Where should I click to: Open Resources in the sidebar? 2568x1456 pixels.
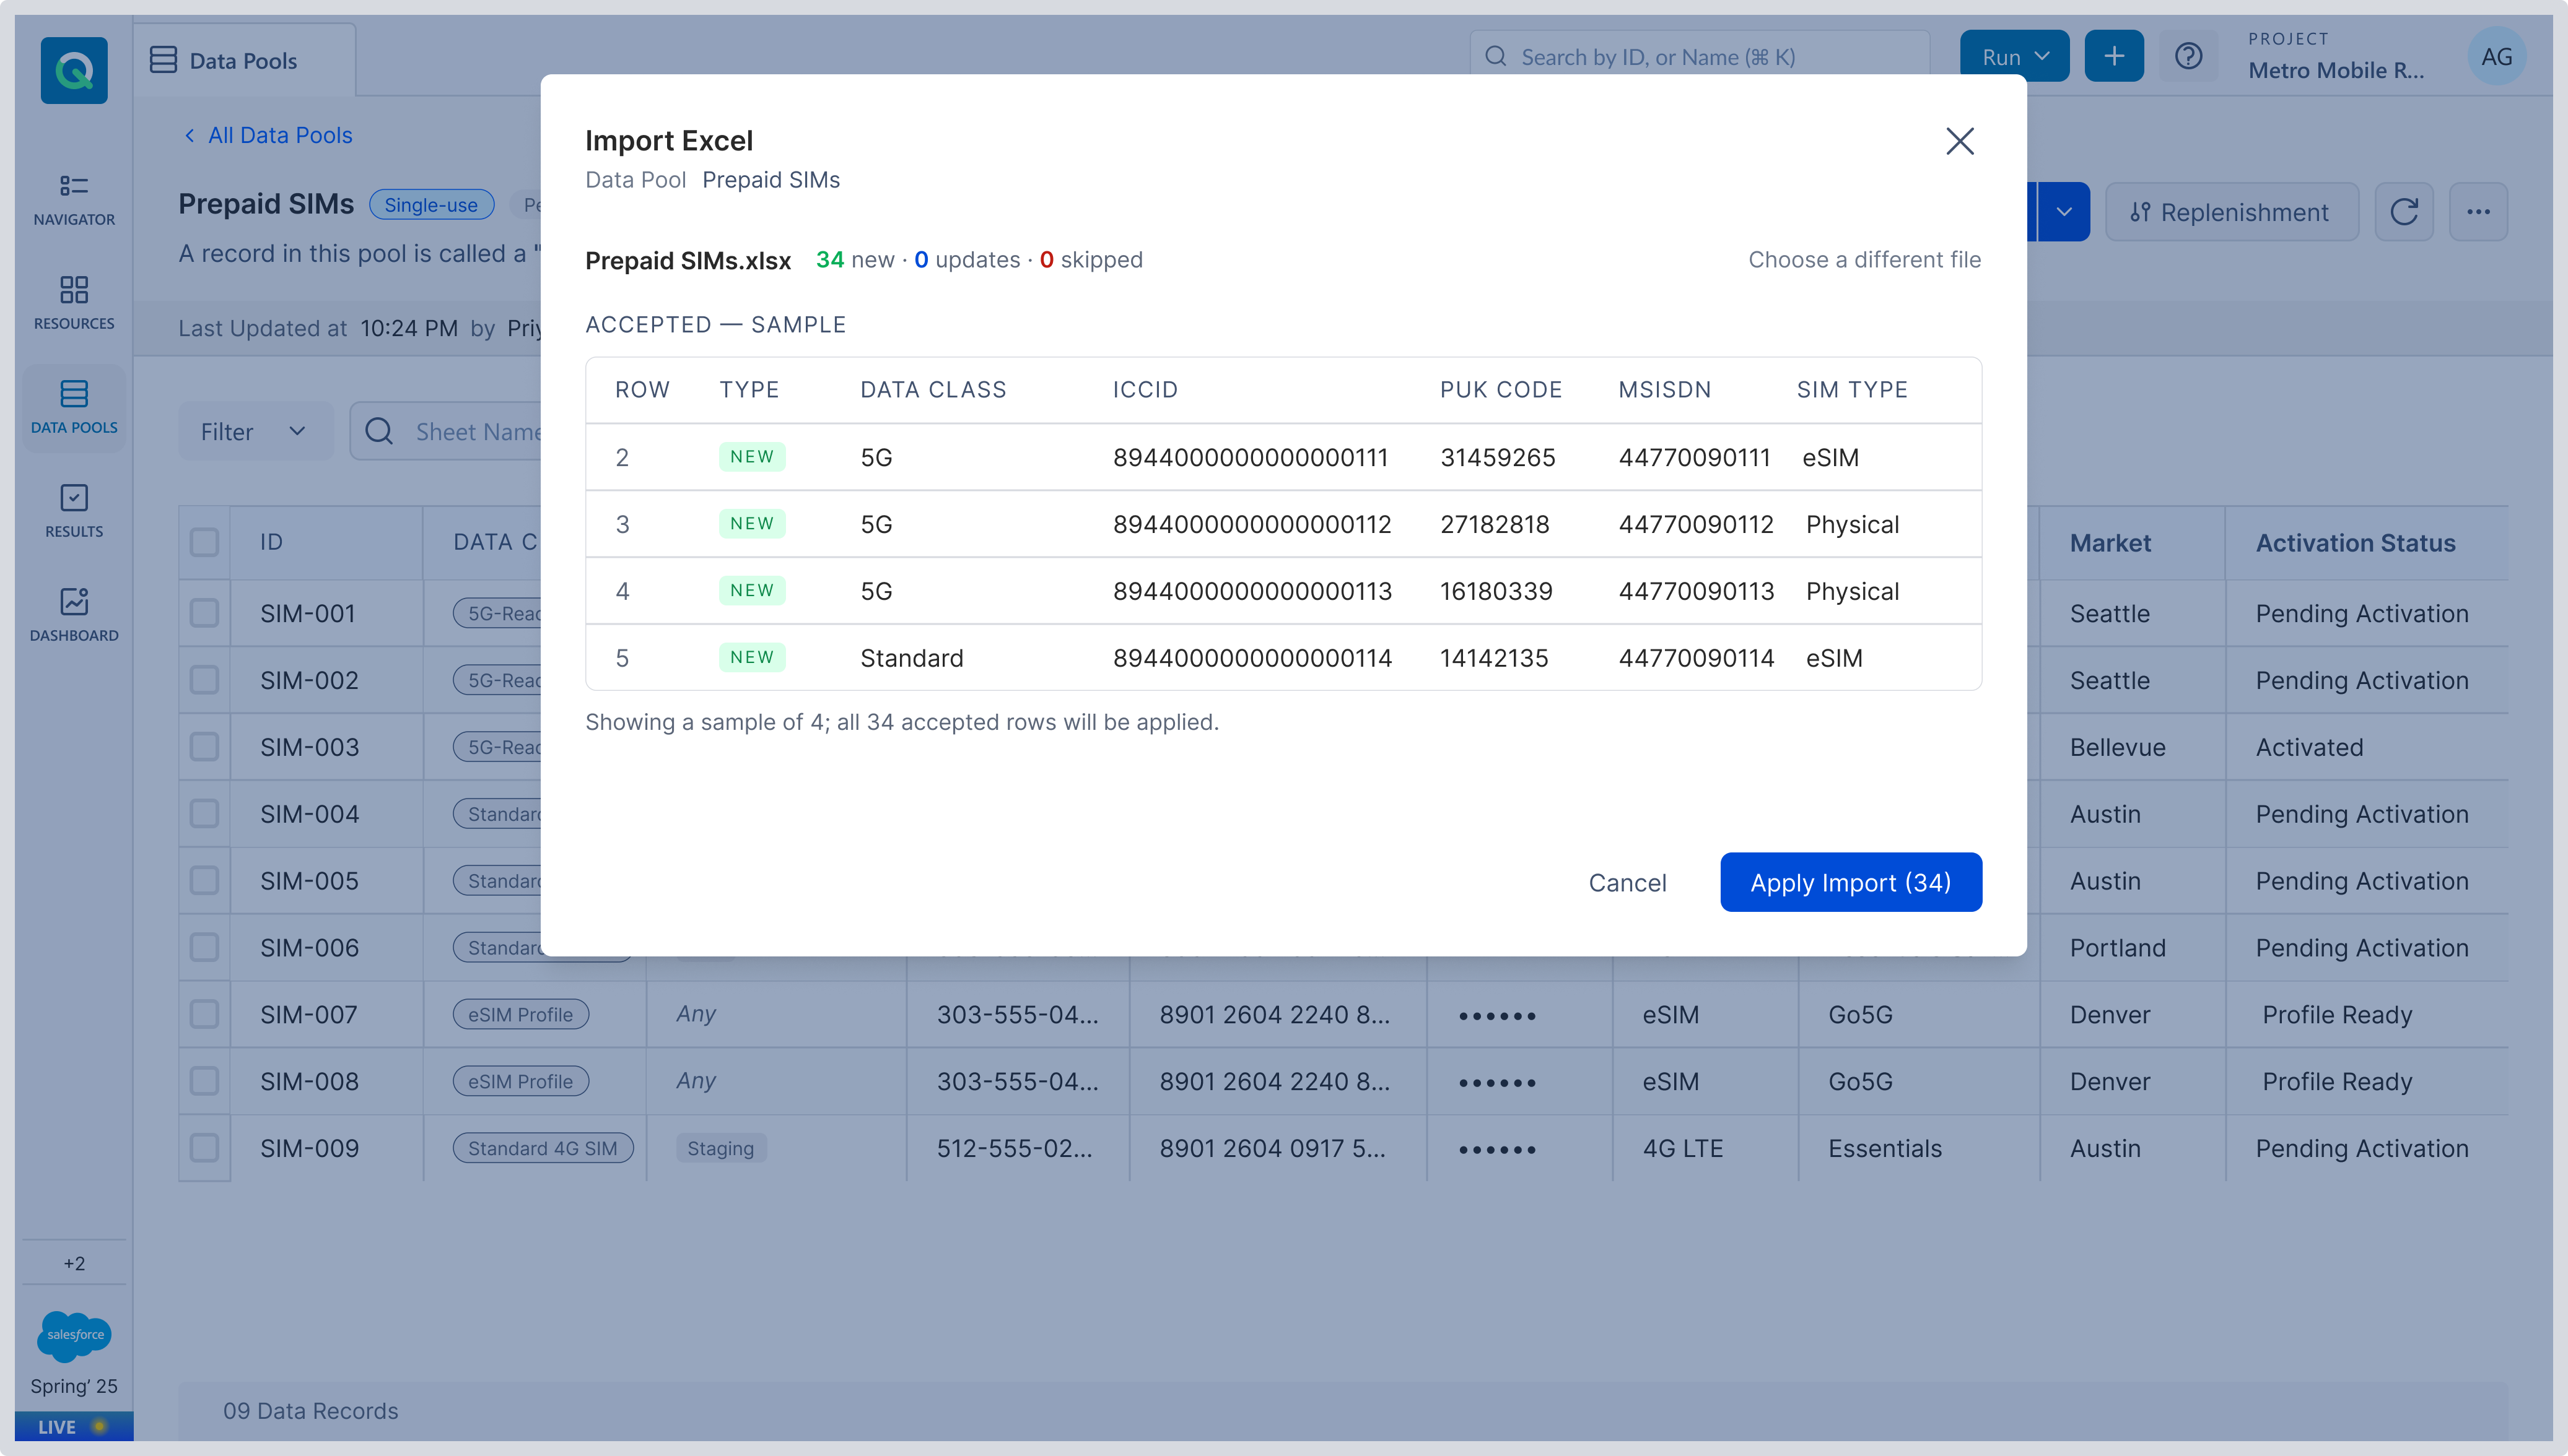click(x=74, y=303)
